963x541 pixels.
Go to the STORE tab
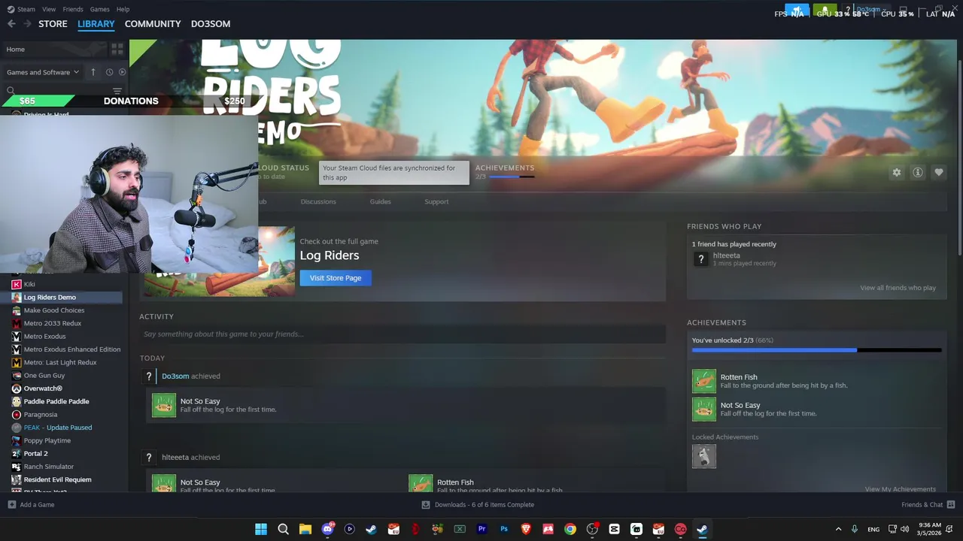[x=53, y=24]
